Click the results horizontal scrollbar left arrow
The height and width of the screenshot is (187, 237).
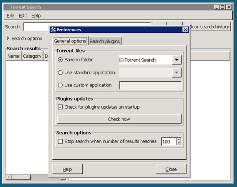pyautogui.click(x=9, y=177)
